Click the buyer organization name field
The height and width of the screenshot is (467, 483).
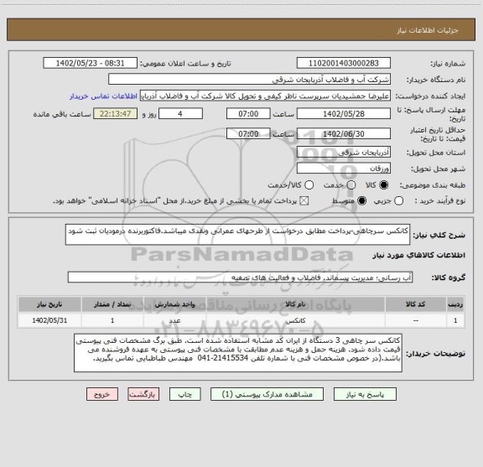pos(249,80)
